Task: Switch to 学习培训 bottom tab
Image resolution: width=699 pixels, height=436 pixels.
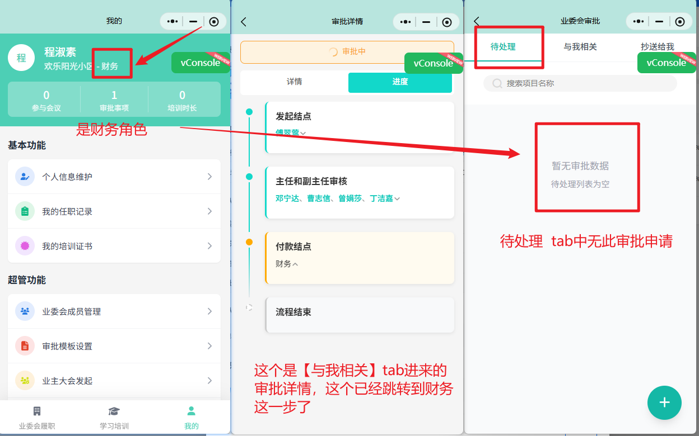Action: 114,418
